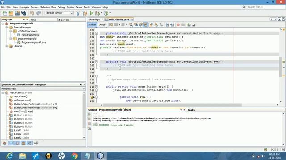The image size is (286, 160).
Task: Click the Shift Line Right icon
Action: [172, 25]
